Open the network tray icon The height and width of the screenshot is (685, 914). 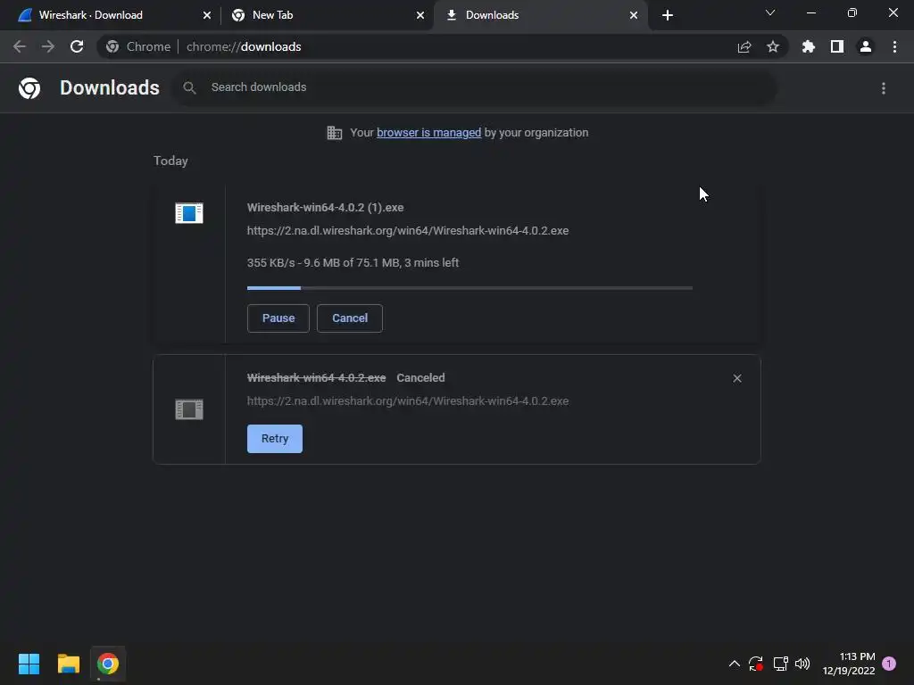[780, 664]
